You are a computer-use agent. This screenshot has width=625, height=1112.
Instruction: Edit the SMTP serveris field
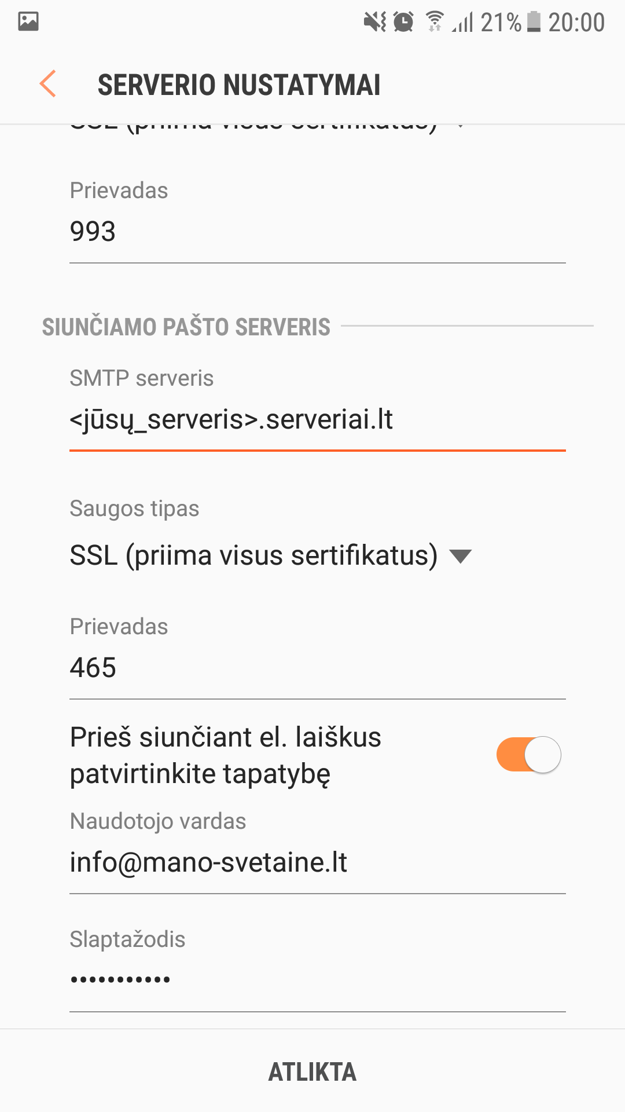(317, 419)
